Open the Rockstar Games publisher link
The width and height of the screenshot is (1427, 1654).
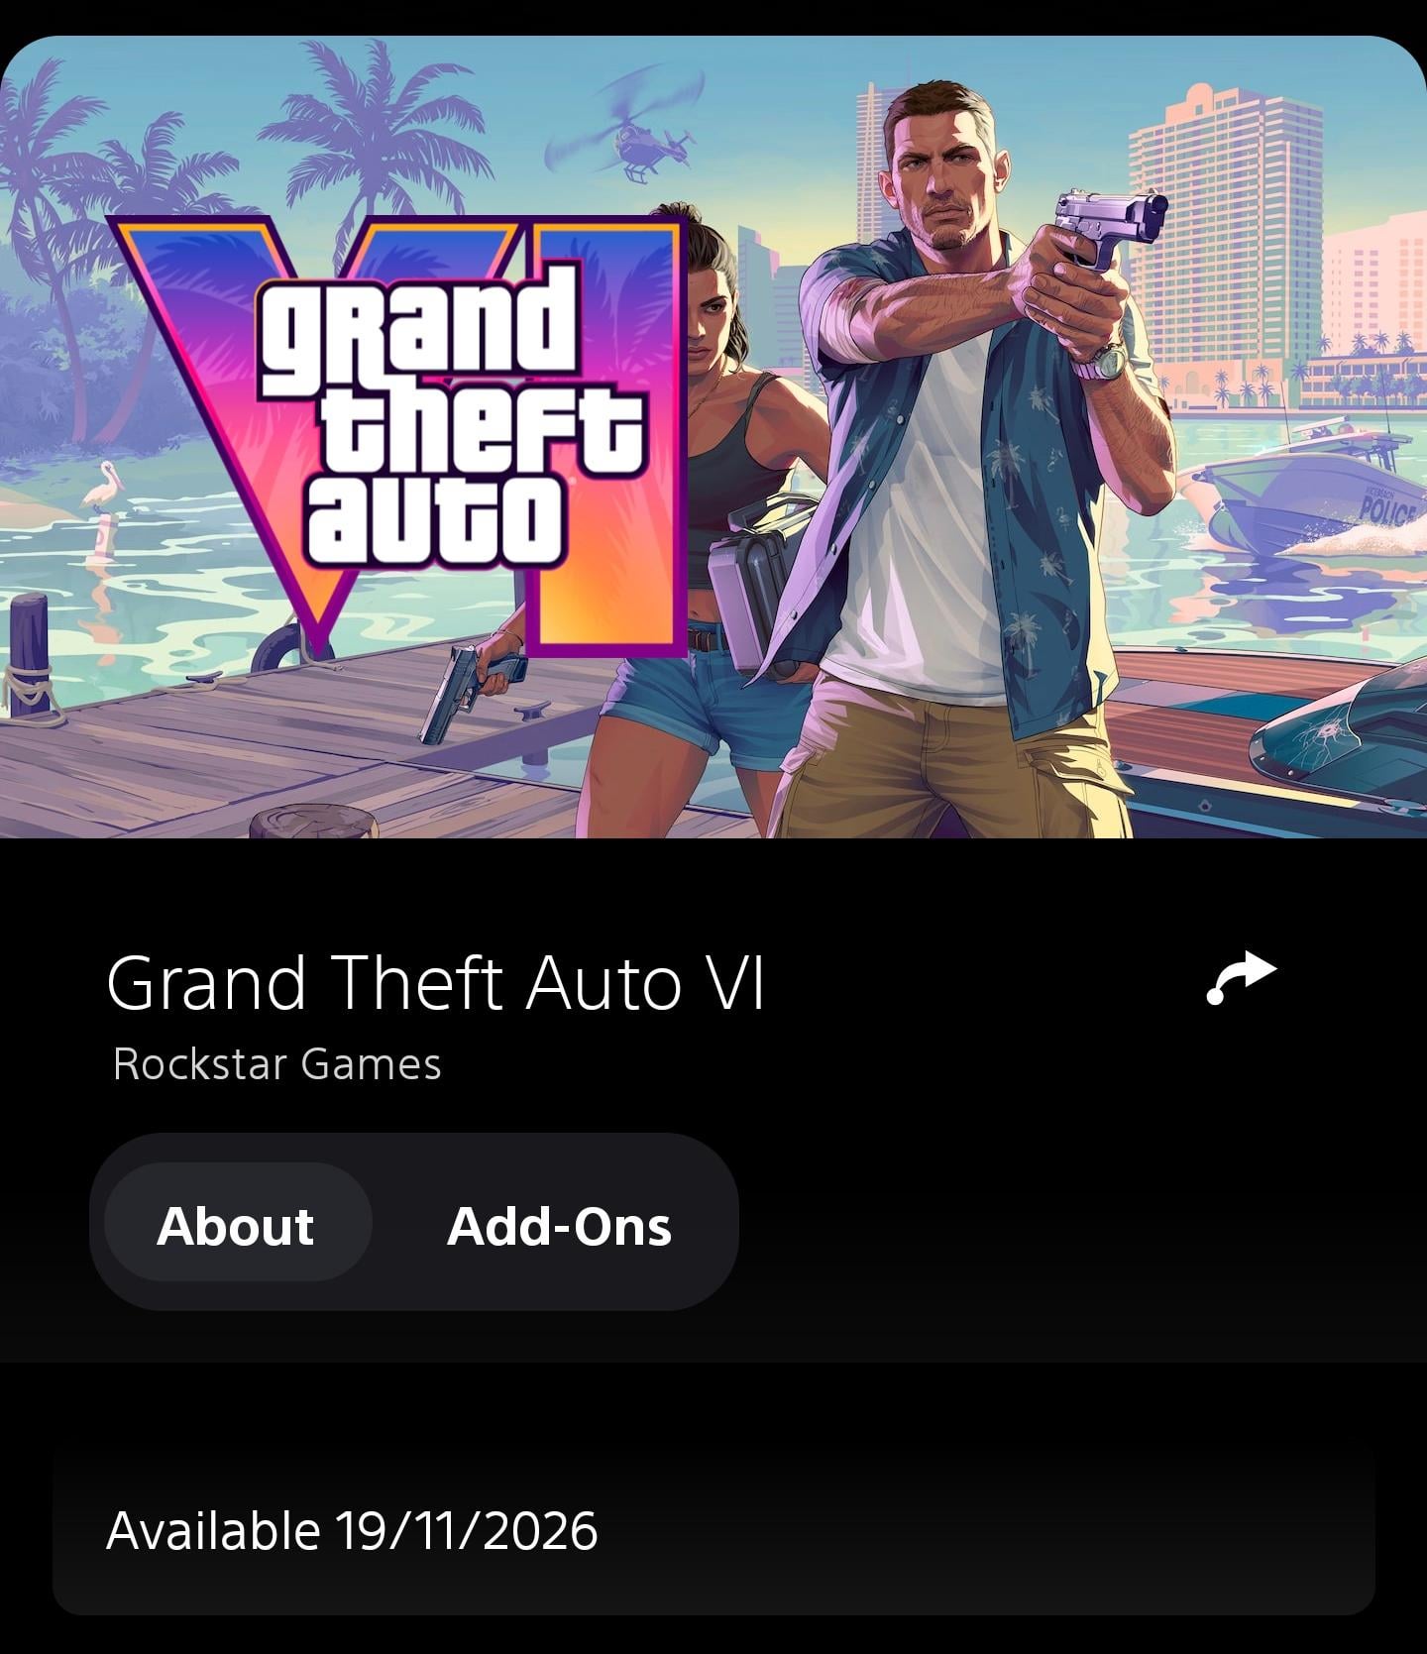point(276,1064)
